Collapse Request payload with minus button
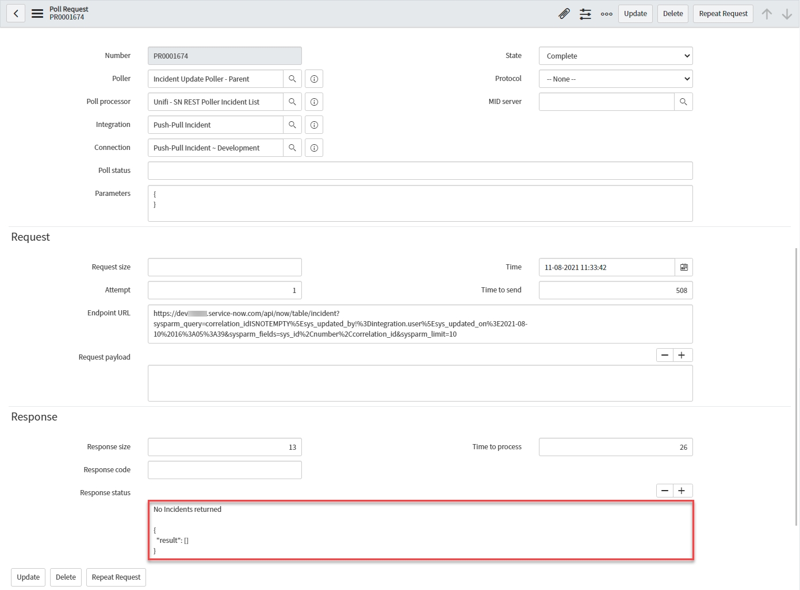 point(665,355)
